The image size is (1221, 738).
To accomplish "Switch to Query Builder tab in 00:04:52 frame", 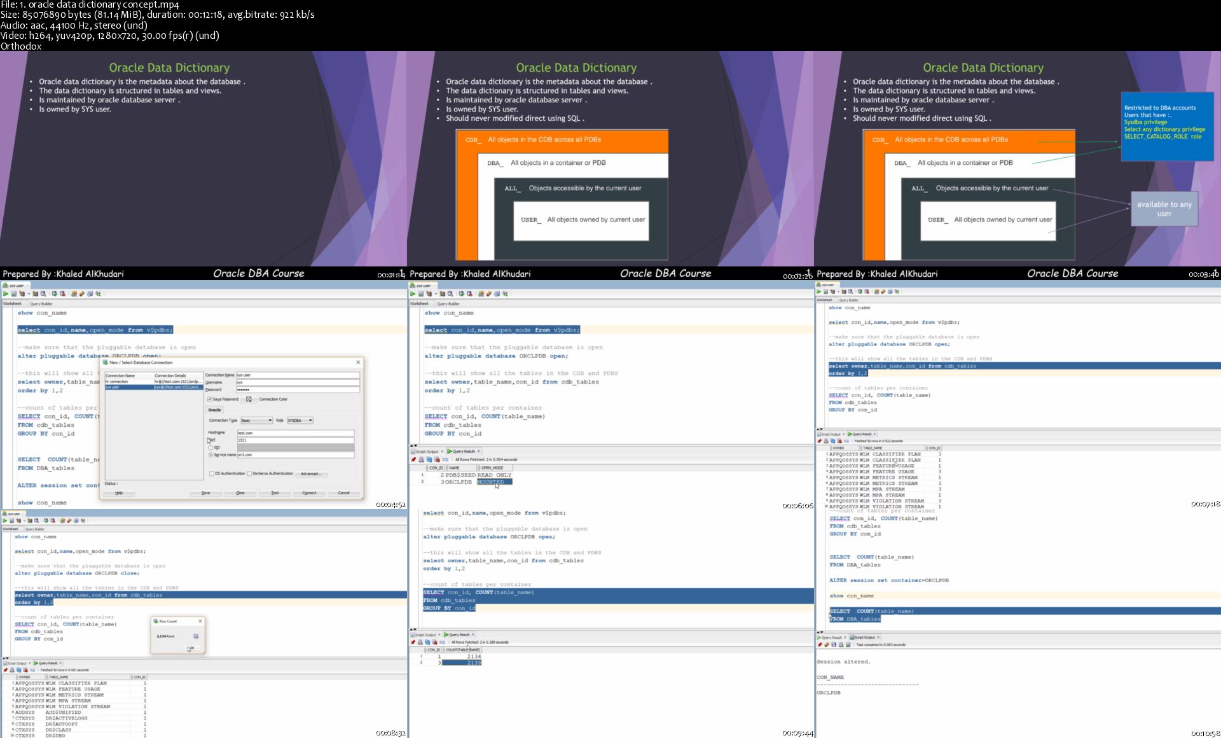I will [41, 303].
